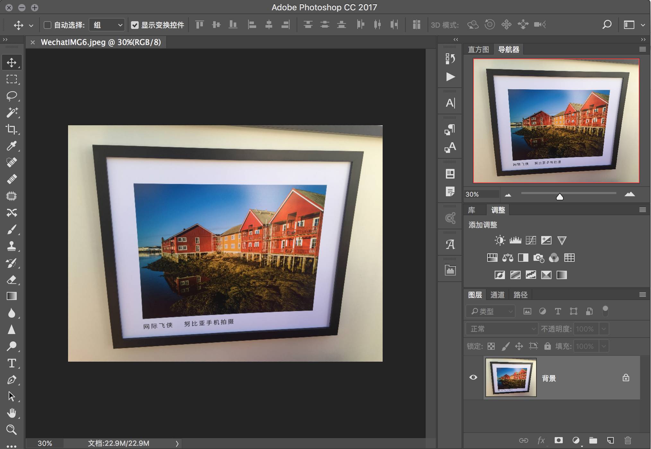651x449 pixels.
Task: Select the Lasso tool
Action: [12, 96]
